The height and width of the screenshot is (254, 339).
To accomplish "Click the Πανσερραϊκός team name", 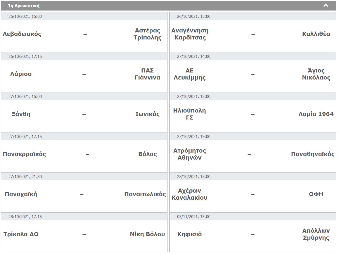I will tap(24, 154).
